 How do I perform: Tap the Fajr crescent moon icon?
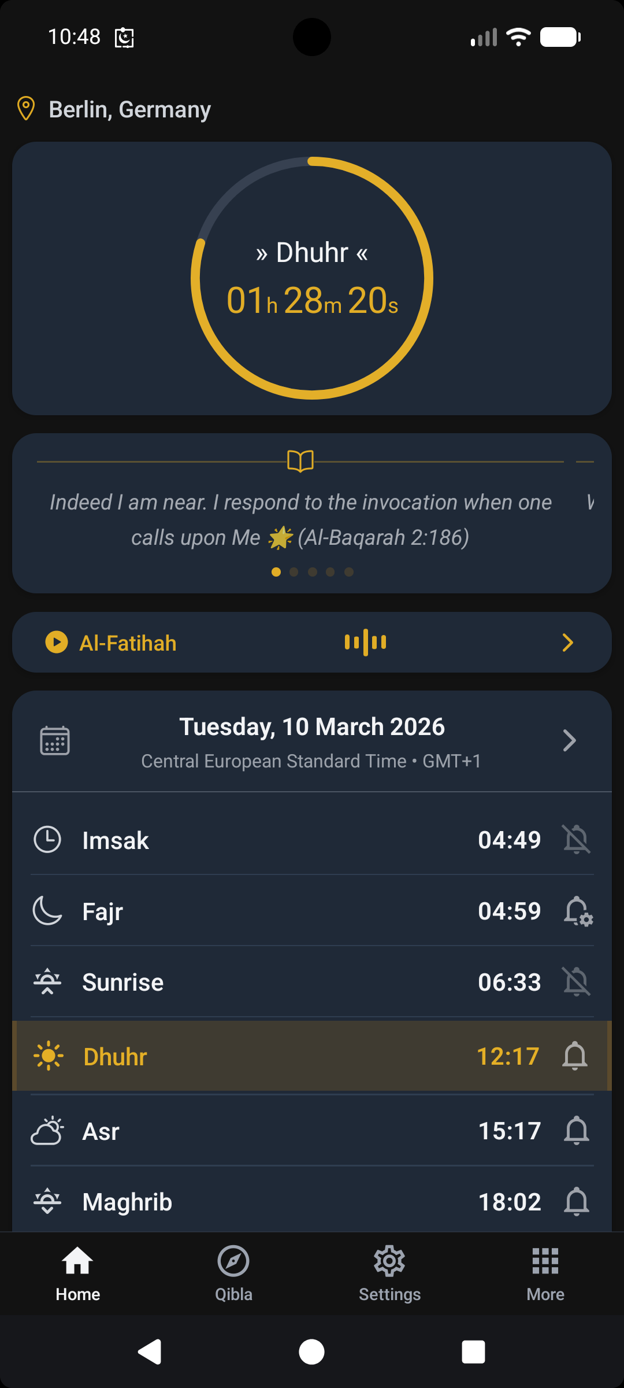[47, 911]
